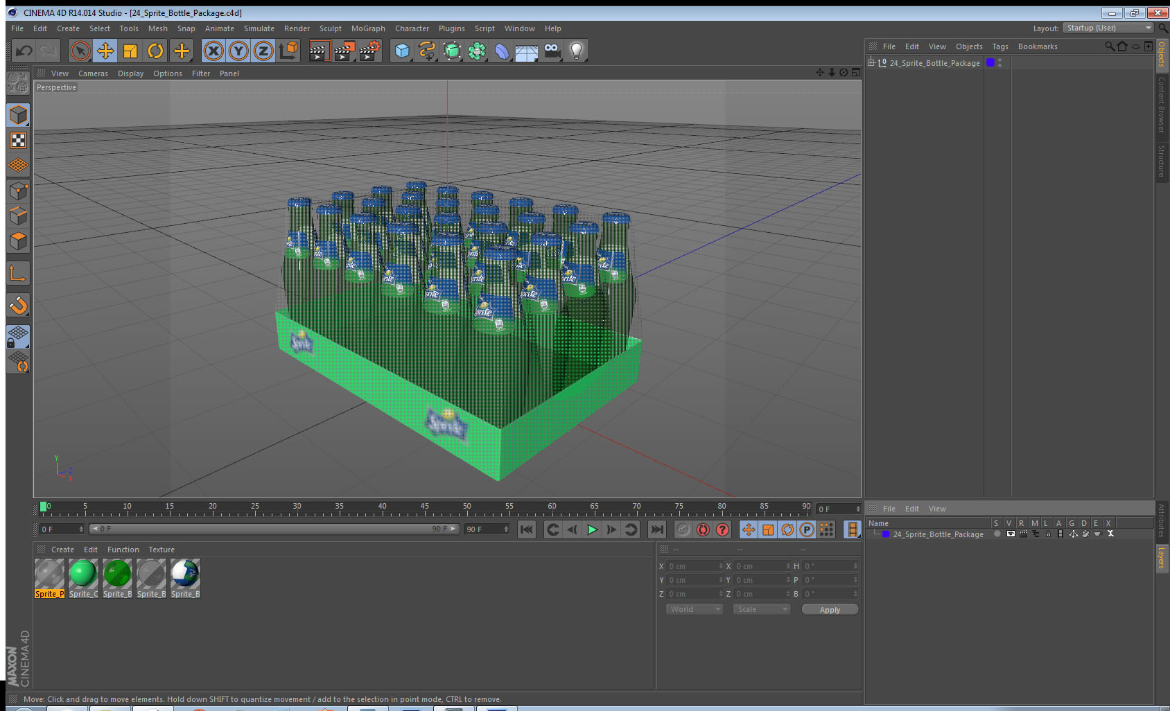The image size is (1170, 711).
Task: Enable Points mode in left toolbar
Action: tap(18, 191)
